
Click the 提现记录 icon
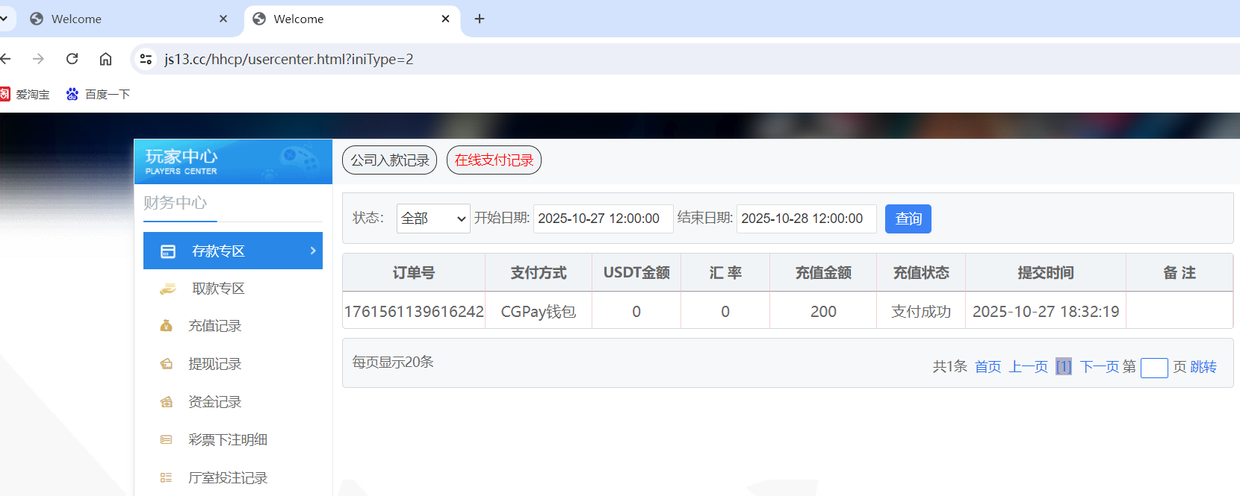pyautogui.click(x=166, y=364)
